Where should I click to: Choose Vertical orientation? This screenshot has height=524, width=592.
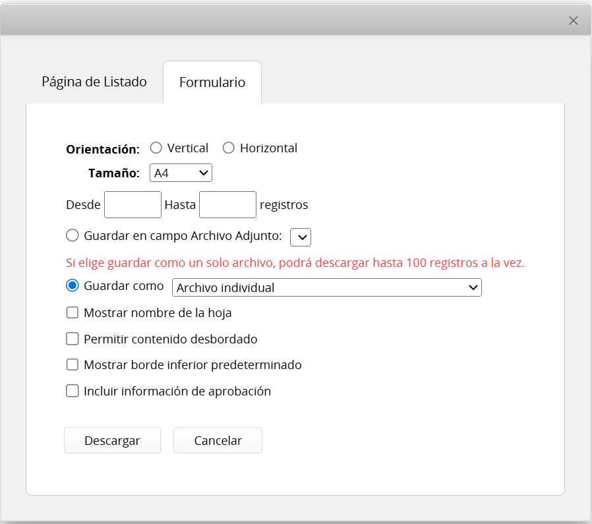click(x=156, y=148)
